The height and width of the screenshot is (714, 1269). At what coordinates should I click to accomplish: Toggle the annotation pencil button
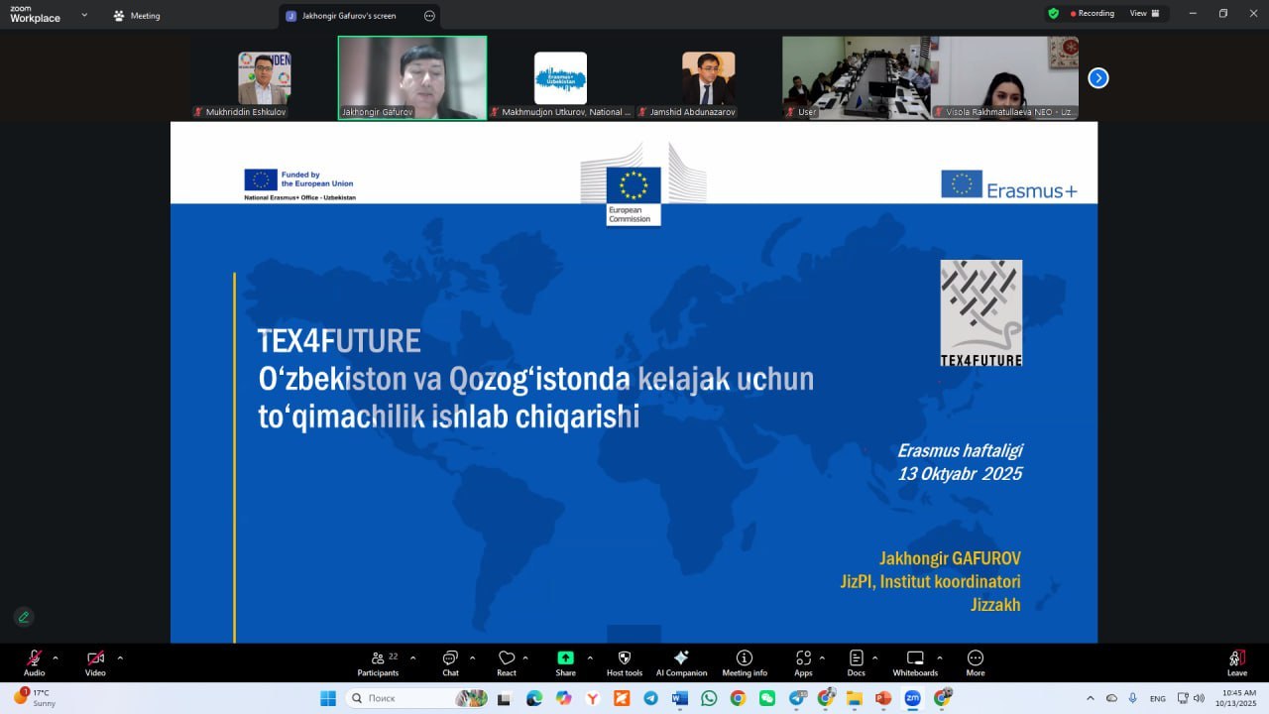click(24, 617)
